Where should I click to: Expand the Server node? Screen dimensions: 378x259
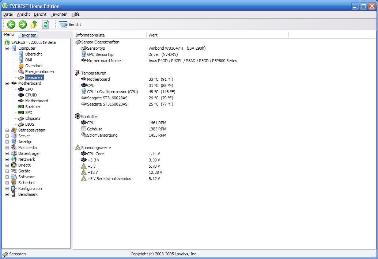coord(7,136)
